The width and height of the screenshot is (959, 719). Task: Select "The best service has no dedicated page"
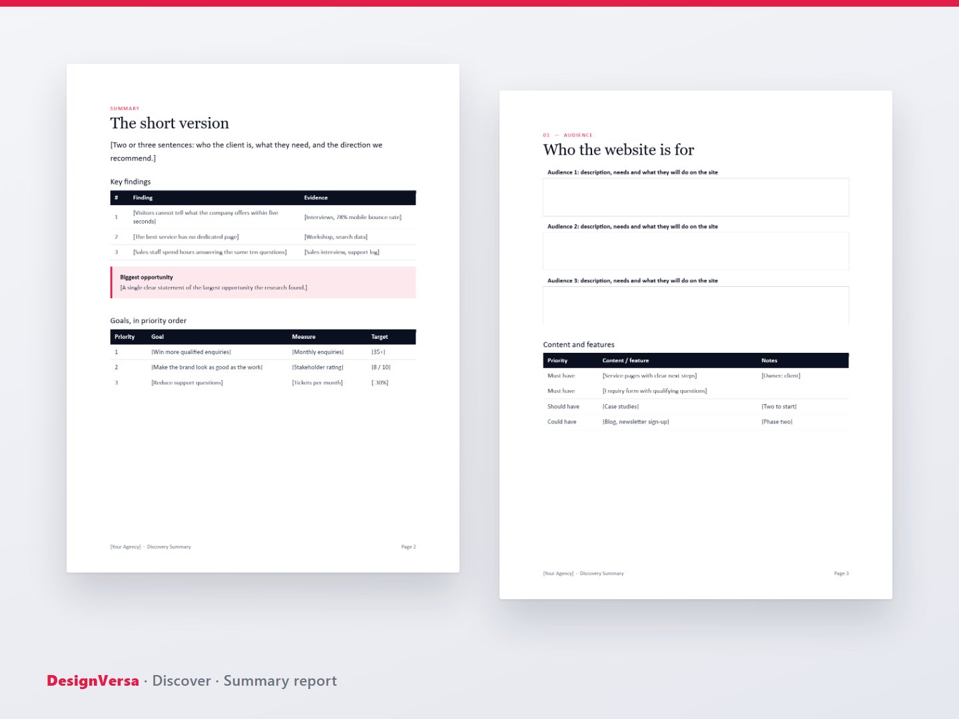coord(186,237)
